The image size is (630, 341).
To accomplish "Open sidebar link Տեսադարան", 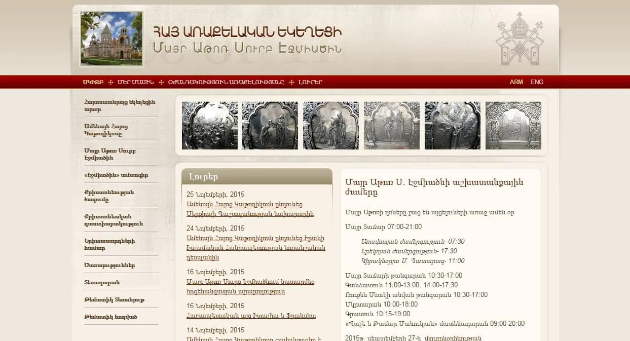I will coord(102,282).
